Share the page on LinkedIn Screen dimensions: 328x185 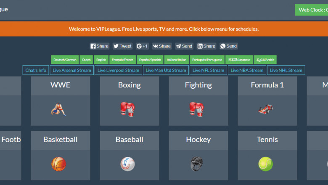pyautogui.click(x=206, y=46)
